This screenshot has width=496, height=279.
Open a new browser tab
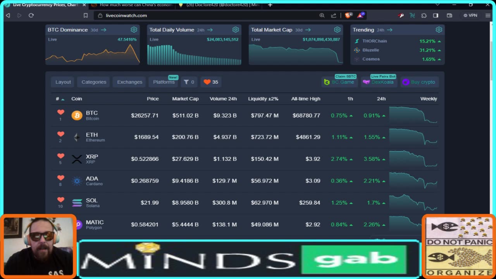coord(270,5)
